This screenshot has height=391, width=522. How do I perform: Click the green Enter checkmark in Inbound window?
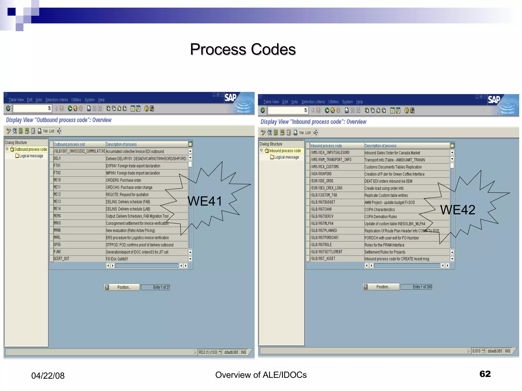pyautogui.click(x=263, y=110)
